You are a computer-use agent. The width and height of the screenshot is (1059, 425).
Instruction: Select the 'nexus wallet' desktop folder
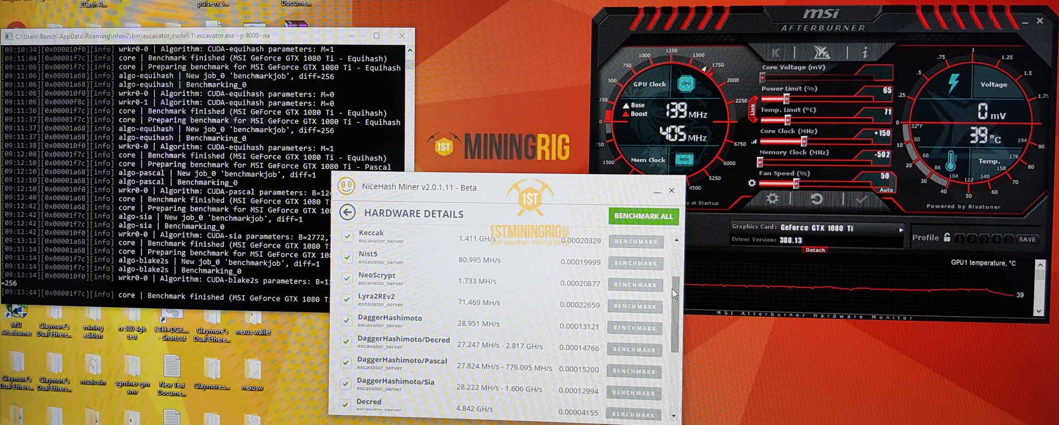(x=253, y=322)
